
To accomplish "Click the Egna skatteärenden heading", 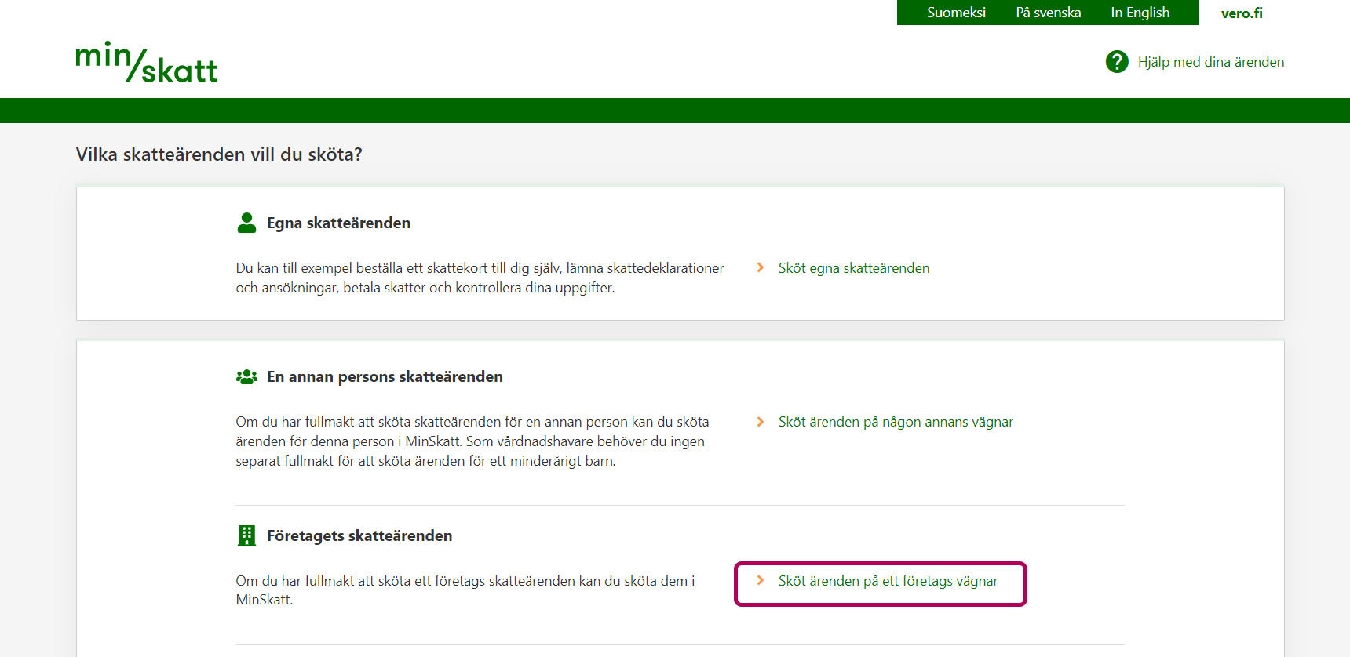I will pos(338,223).
